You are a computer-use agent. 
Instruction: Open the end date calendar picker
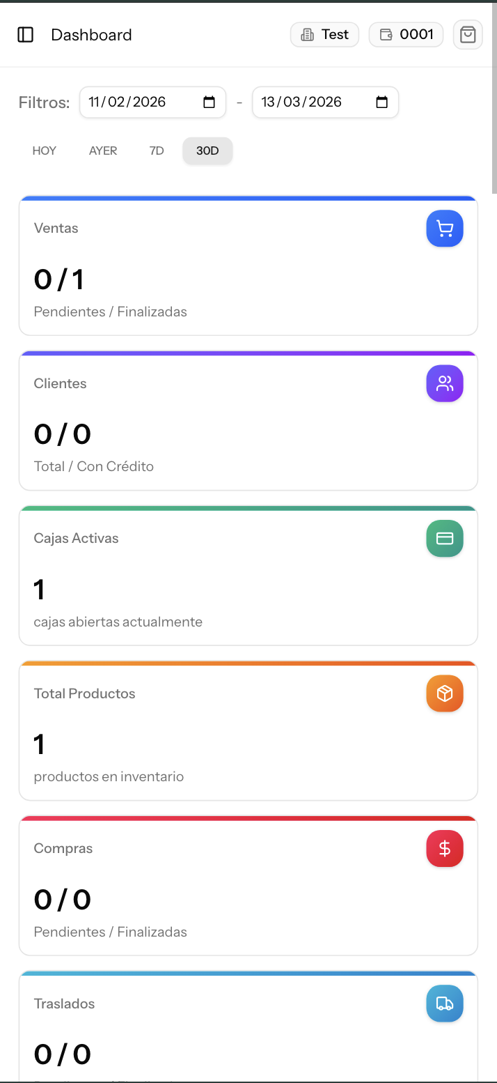click(x=381, y=102)
